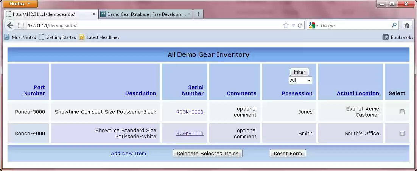This screenshot has height=171, width=417.
Task: Maximize the Firefox window
Action: point(392,4)
